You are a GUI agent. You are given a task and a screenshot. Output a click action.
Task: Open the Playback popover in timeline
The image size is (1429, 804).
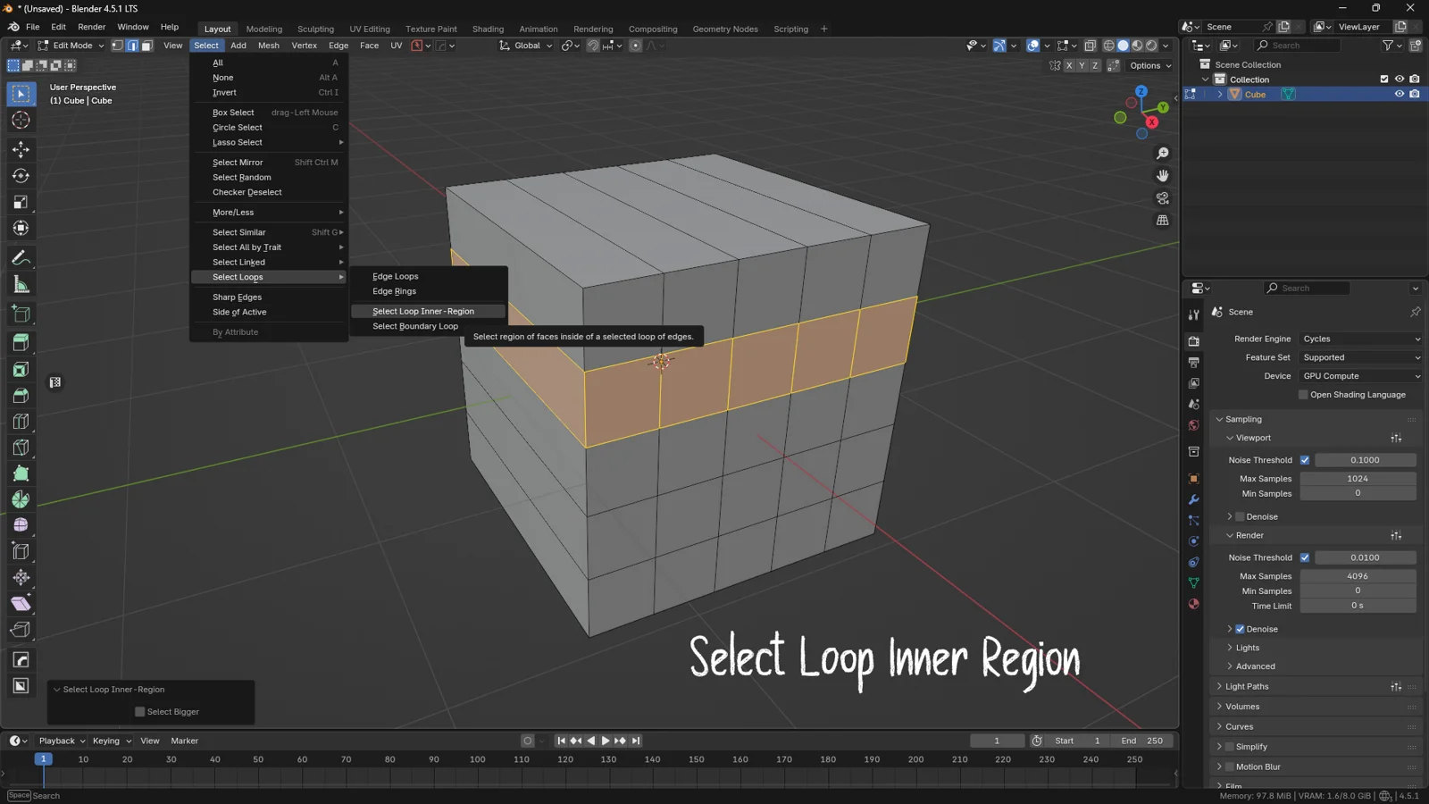tap(62, 741)
